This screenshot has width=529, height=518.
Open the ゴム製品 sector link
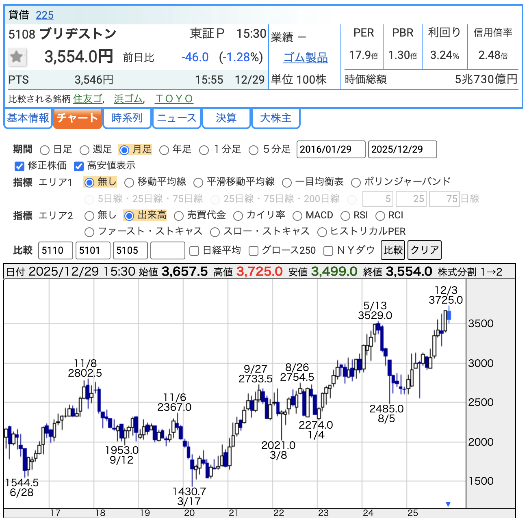coord(305,58)
